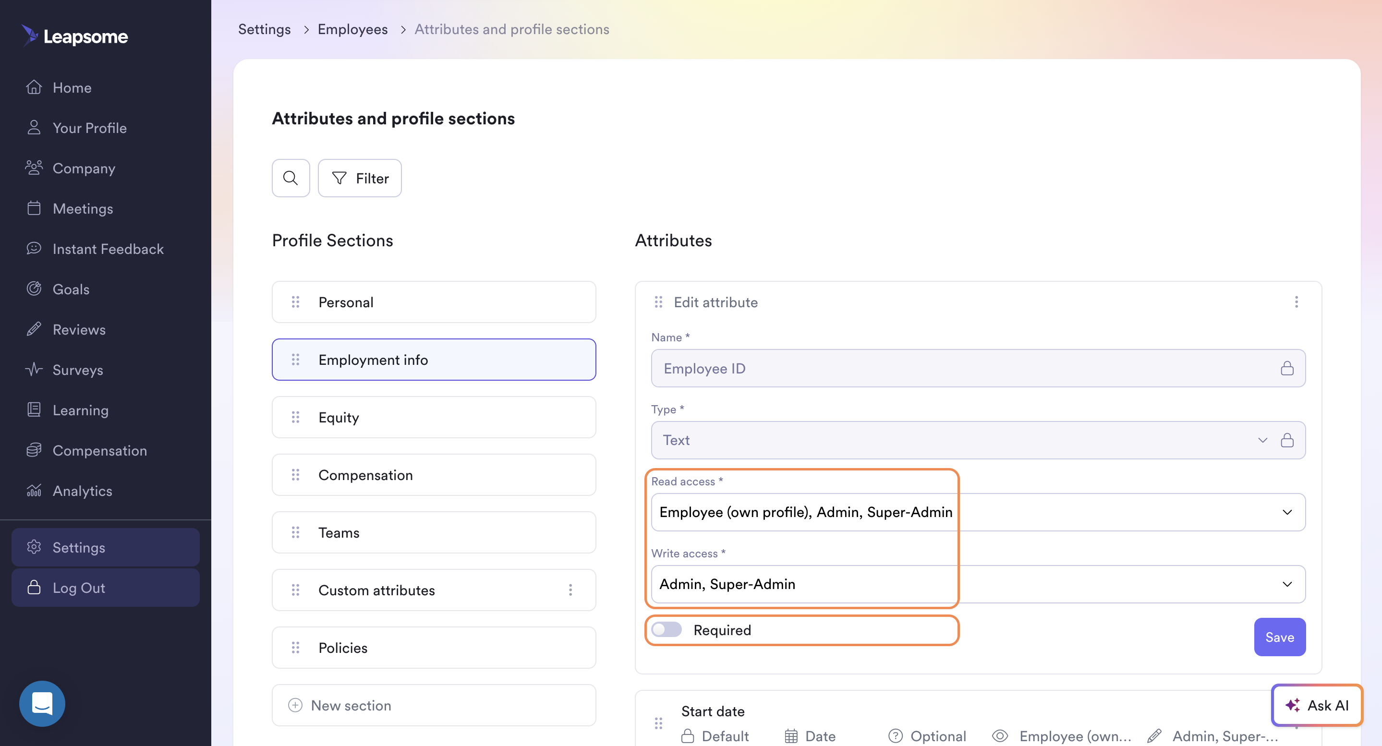The height and width of the screenshot is (746, 1382).
Task: Click the calendar icon next to Date
Action: coord(791,736)
